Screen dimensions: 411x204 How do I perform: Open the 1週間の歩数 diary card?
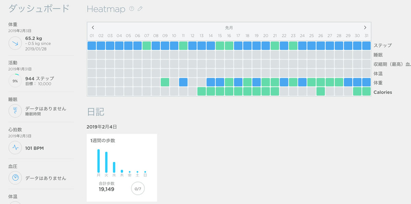[x=122, y=168]
